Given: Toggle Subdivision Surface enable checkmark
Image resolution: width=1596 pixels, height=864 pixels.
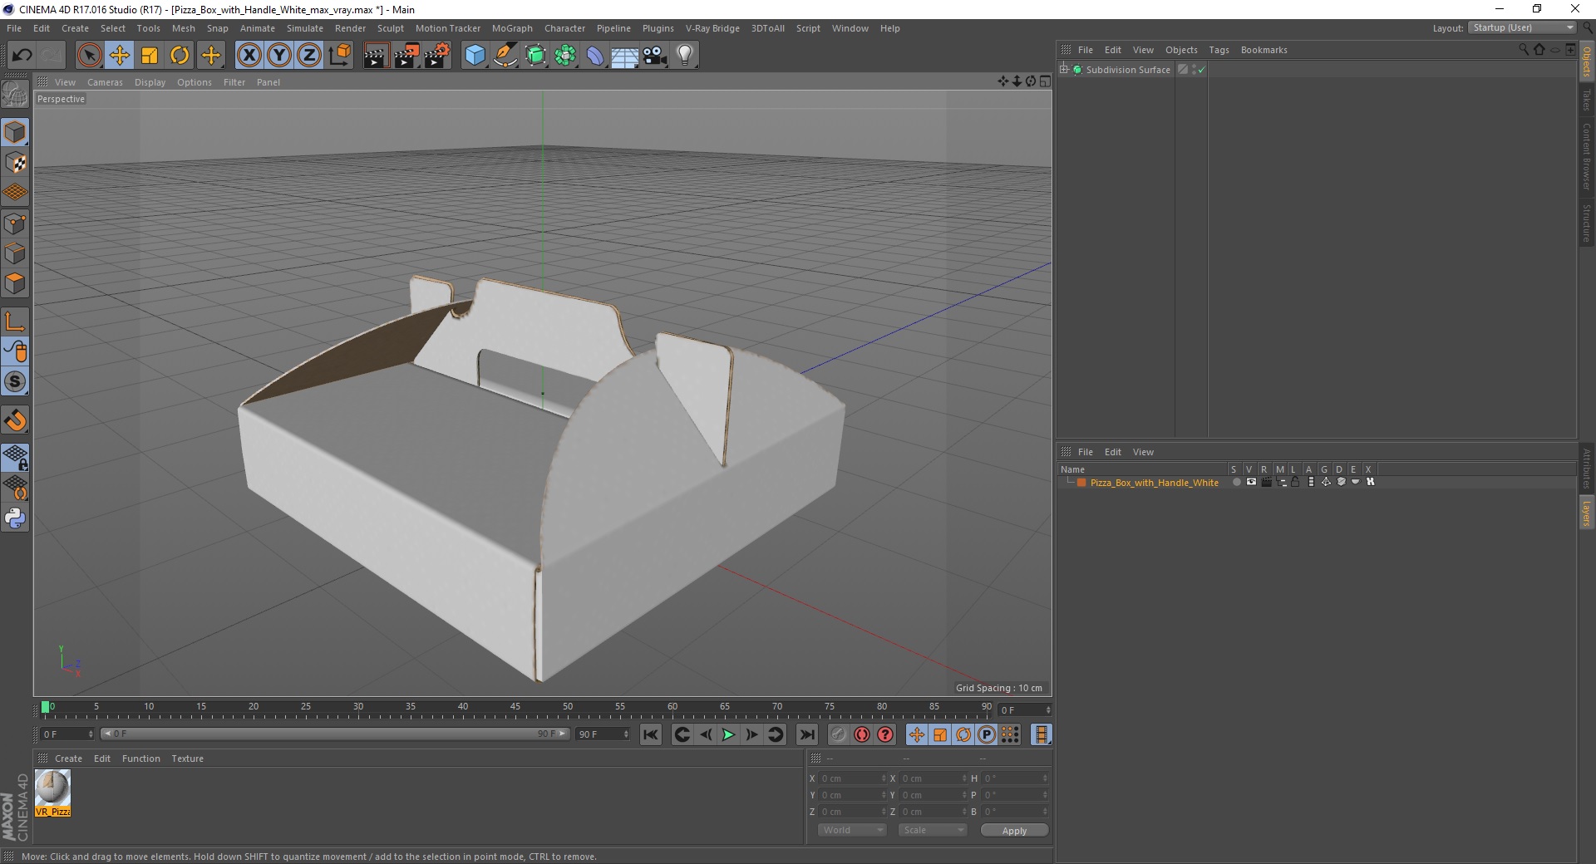Looking at the screenshot, I should click(1201, 70).
